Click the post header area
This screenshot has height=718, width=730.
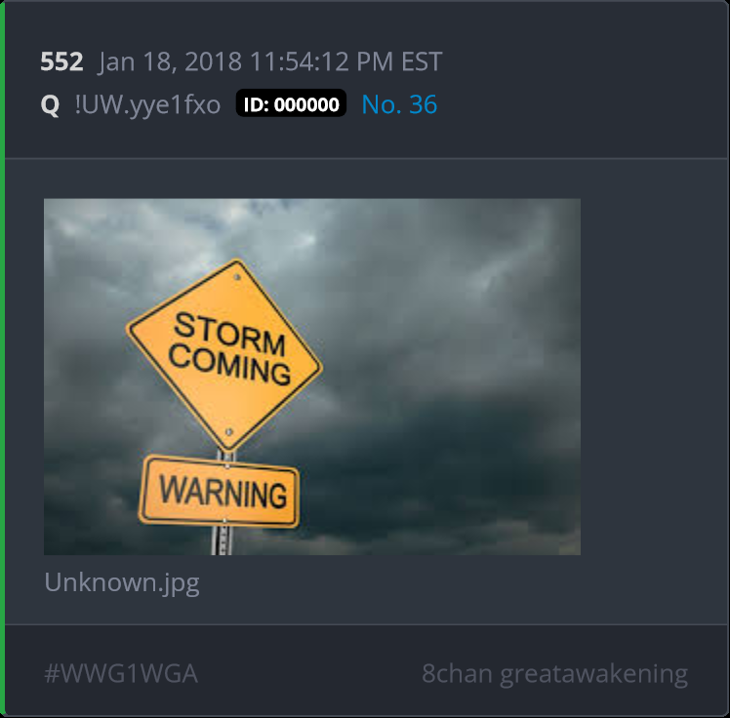pyautogui.click(x=367, y=80)
